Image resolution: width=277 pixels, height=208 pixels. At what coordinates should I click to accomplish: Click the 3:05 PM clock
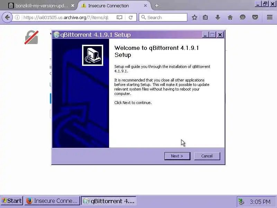tap(260, 202)
